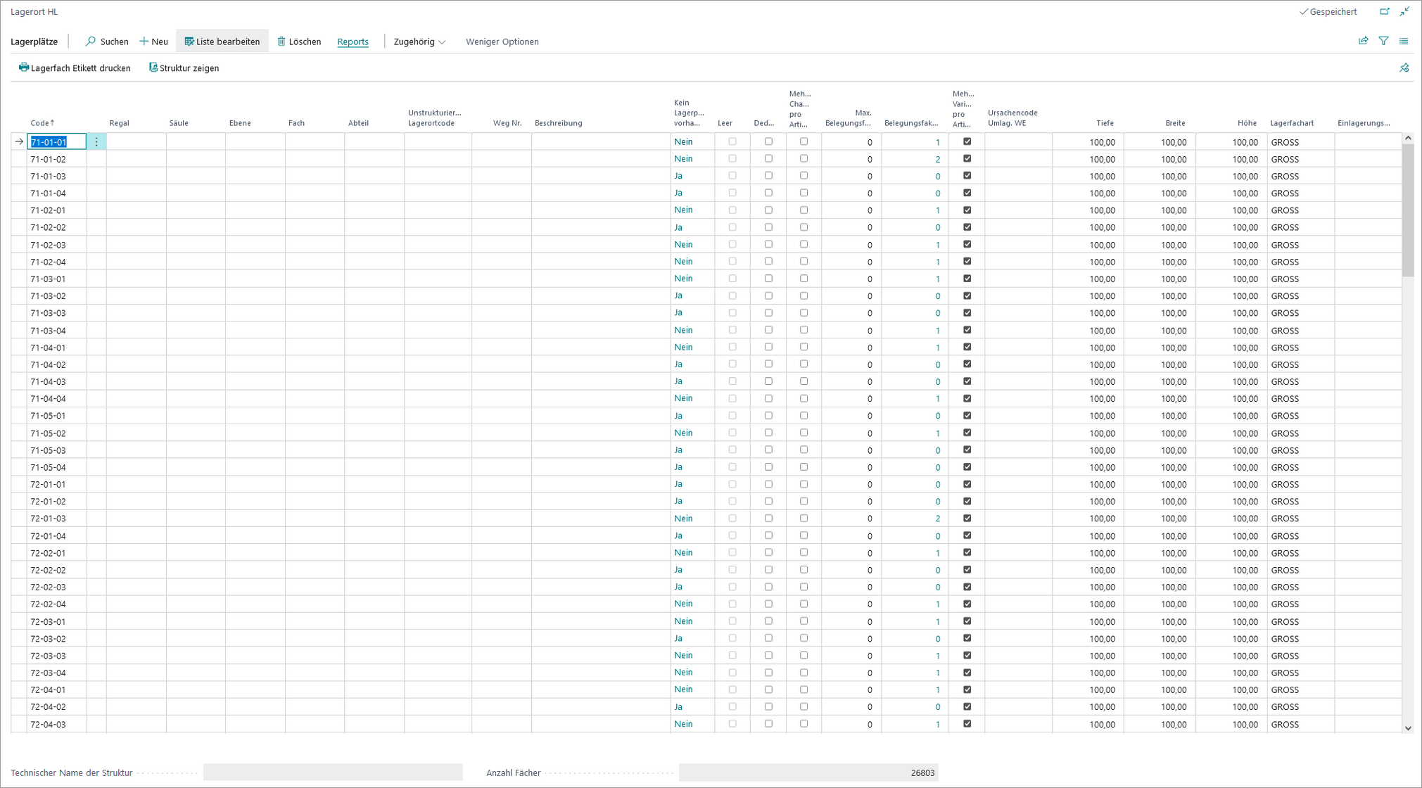This screenshot has width=1422, height=788.
Task: Click Liste bearbeiten button
Action: point(222,42)
